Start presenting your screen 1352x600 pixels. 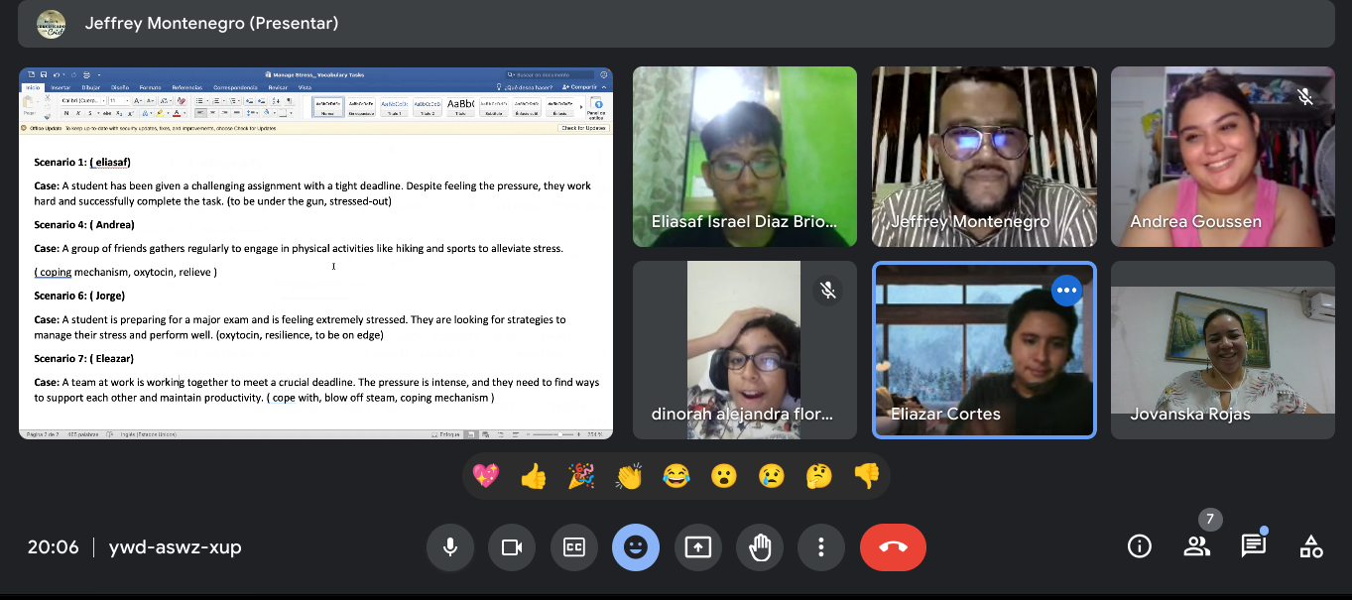698,547
